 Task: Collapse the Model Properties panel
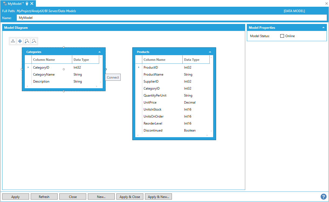click(323, 28)
